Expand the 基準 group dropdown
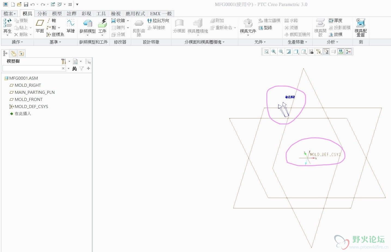391x252 pixels. pos(55,42)
